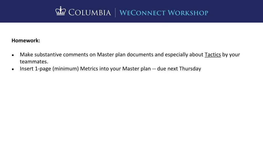Click the first bullet point marker
263x148 pixels.
[x=13, y=55]
